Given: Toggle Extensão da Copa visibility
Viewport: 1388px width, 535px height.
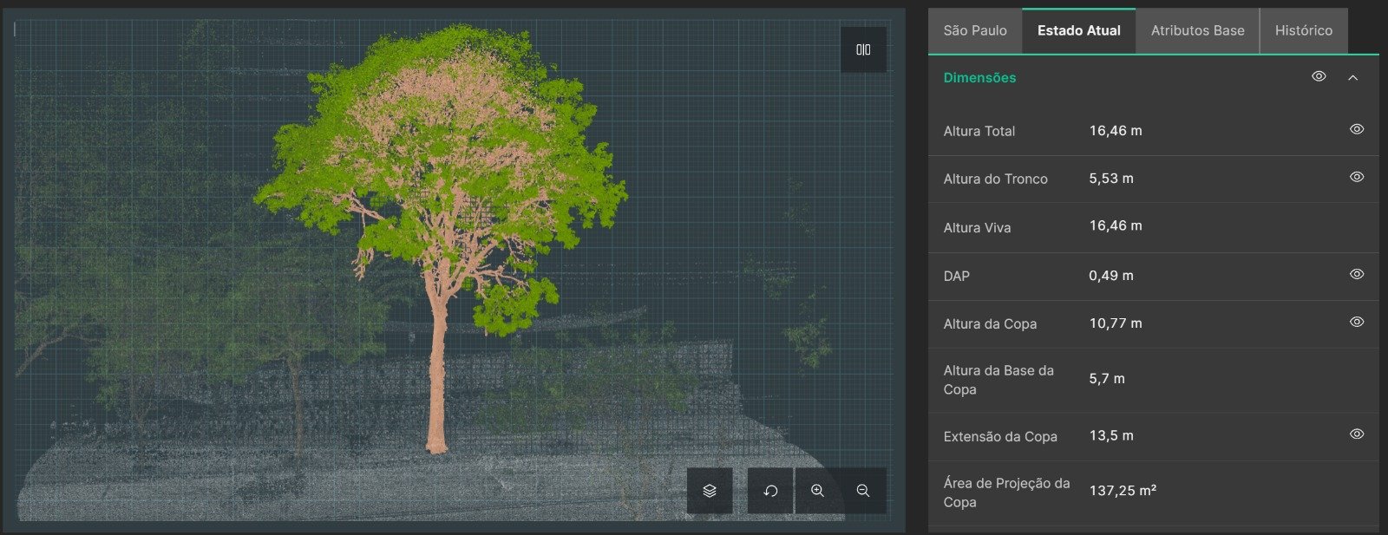Looking at the screenshot, I should (1357, 434).
